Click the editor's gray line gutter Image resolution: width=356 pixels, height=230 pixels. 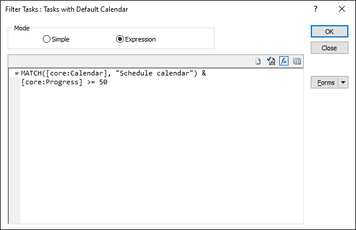point(15,150)
